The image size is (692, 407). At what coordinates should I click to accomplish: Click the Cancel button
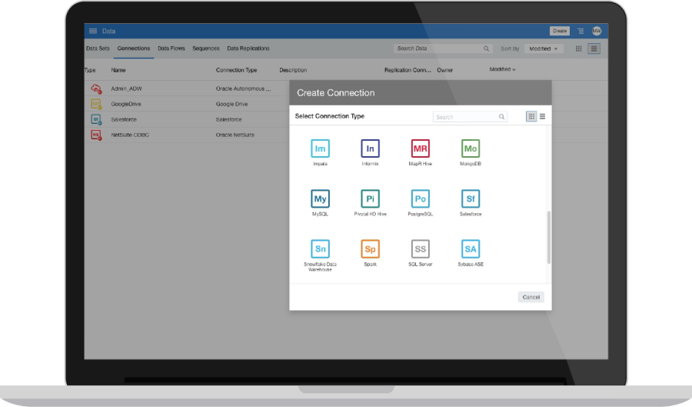[x=531, y=297]
